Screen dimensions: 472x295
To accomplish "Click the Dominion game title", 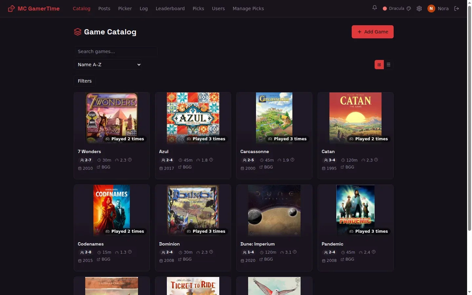I will click(169, 244).
